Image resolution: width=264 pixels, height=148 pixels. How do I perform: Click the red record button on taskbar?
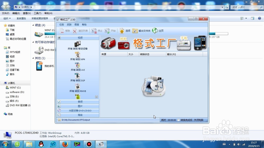point(89,144)
